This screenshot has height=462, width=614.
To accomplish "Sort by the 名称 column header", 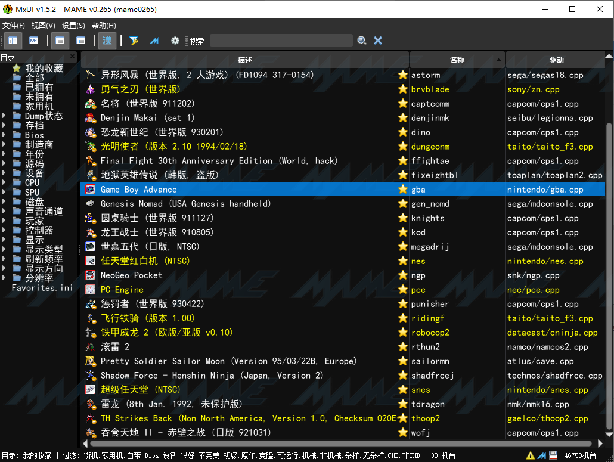I will tap(457, 60).
